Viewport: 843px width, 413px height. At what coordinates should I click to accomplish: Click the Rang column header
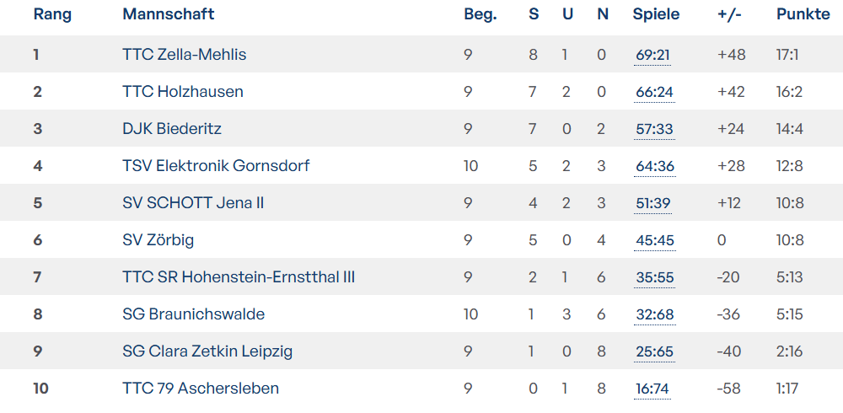point(52,14)
